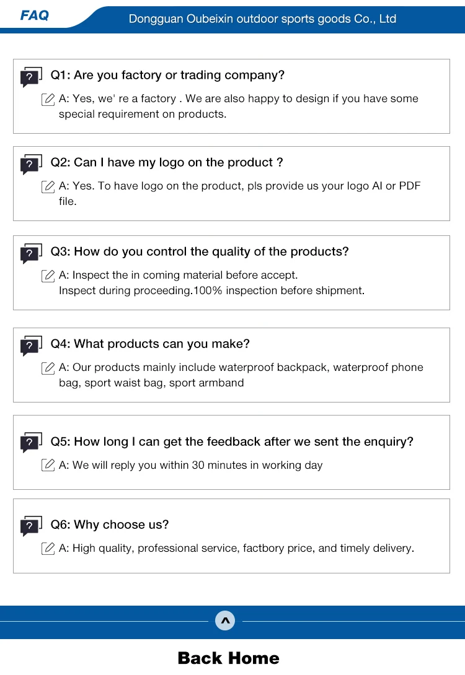Click the pencil edit icon beside Q1 answer
Viewport: 465px width, 675px height.
click(x=48, y=99)
